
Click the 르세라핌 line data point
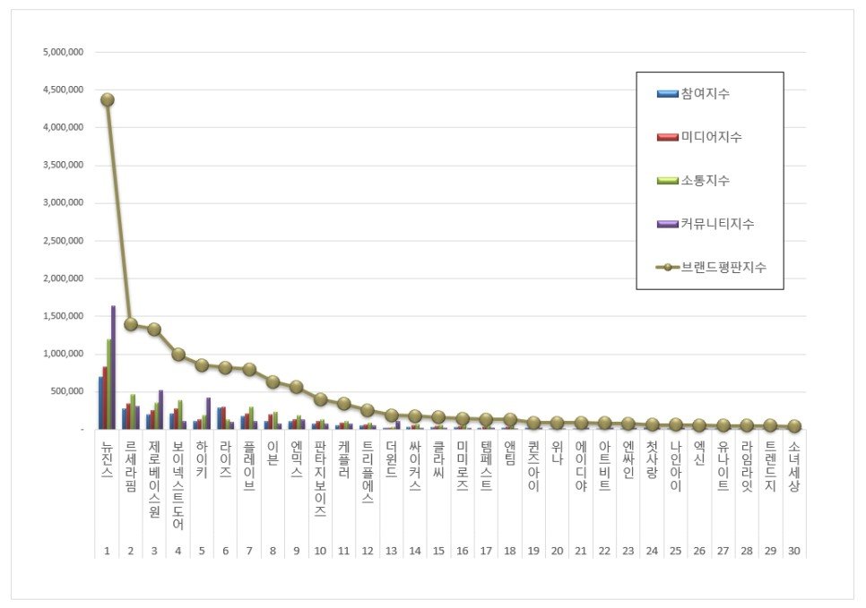click(x=131, y=324)
